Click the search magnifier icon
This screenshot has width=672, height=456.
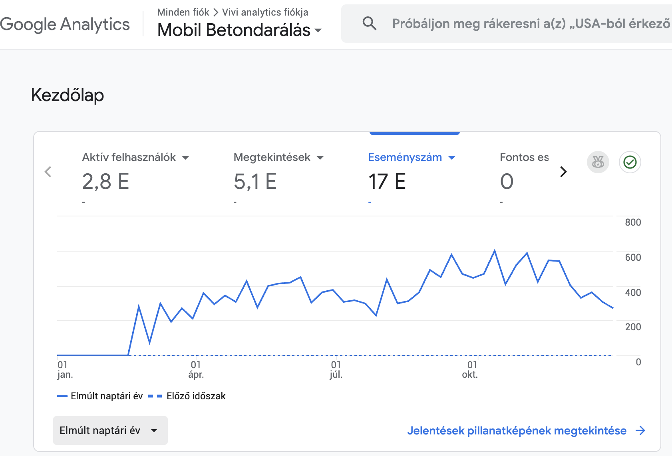point(369,24)
